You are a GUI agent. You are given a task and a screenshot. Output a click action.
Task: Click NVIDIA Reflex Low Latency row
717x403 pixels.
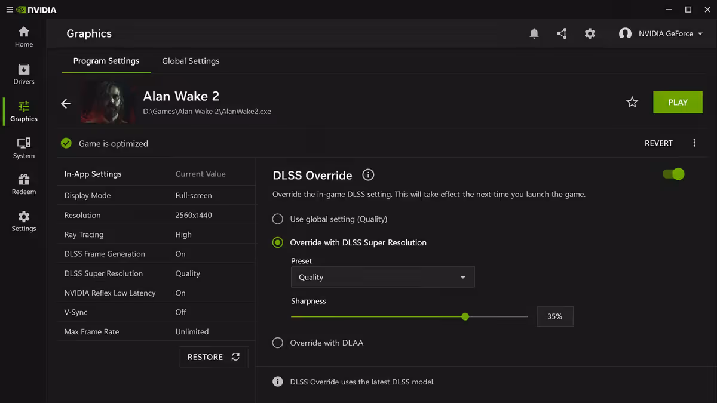coord(157,293)
